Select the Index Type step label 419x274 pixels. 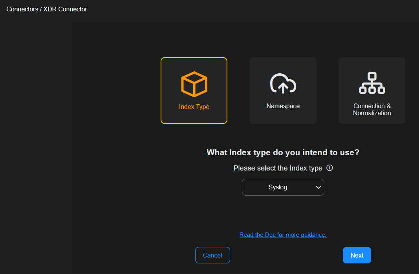click(x=194, y=107)
